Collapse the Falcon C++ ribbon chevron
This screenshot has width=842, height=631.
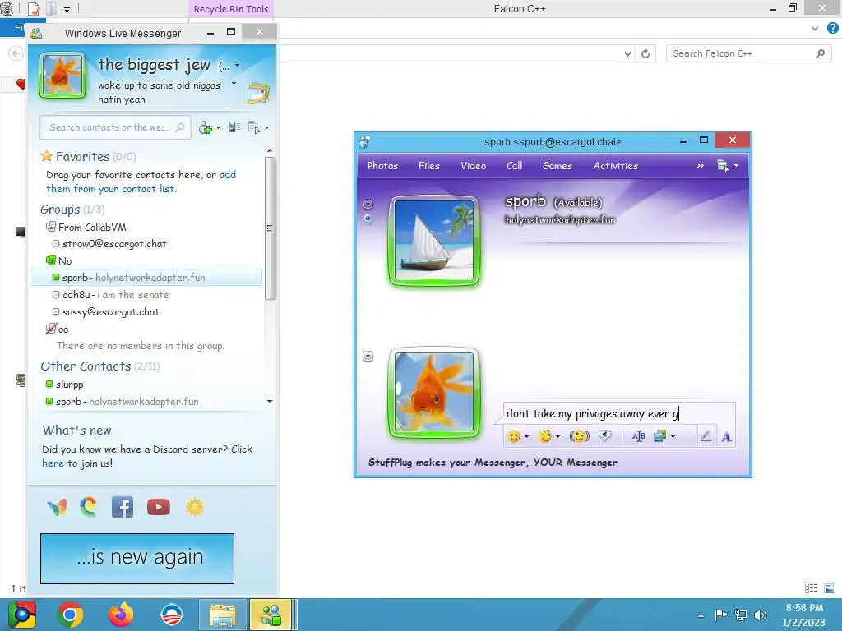coord(815,29)
